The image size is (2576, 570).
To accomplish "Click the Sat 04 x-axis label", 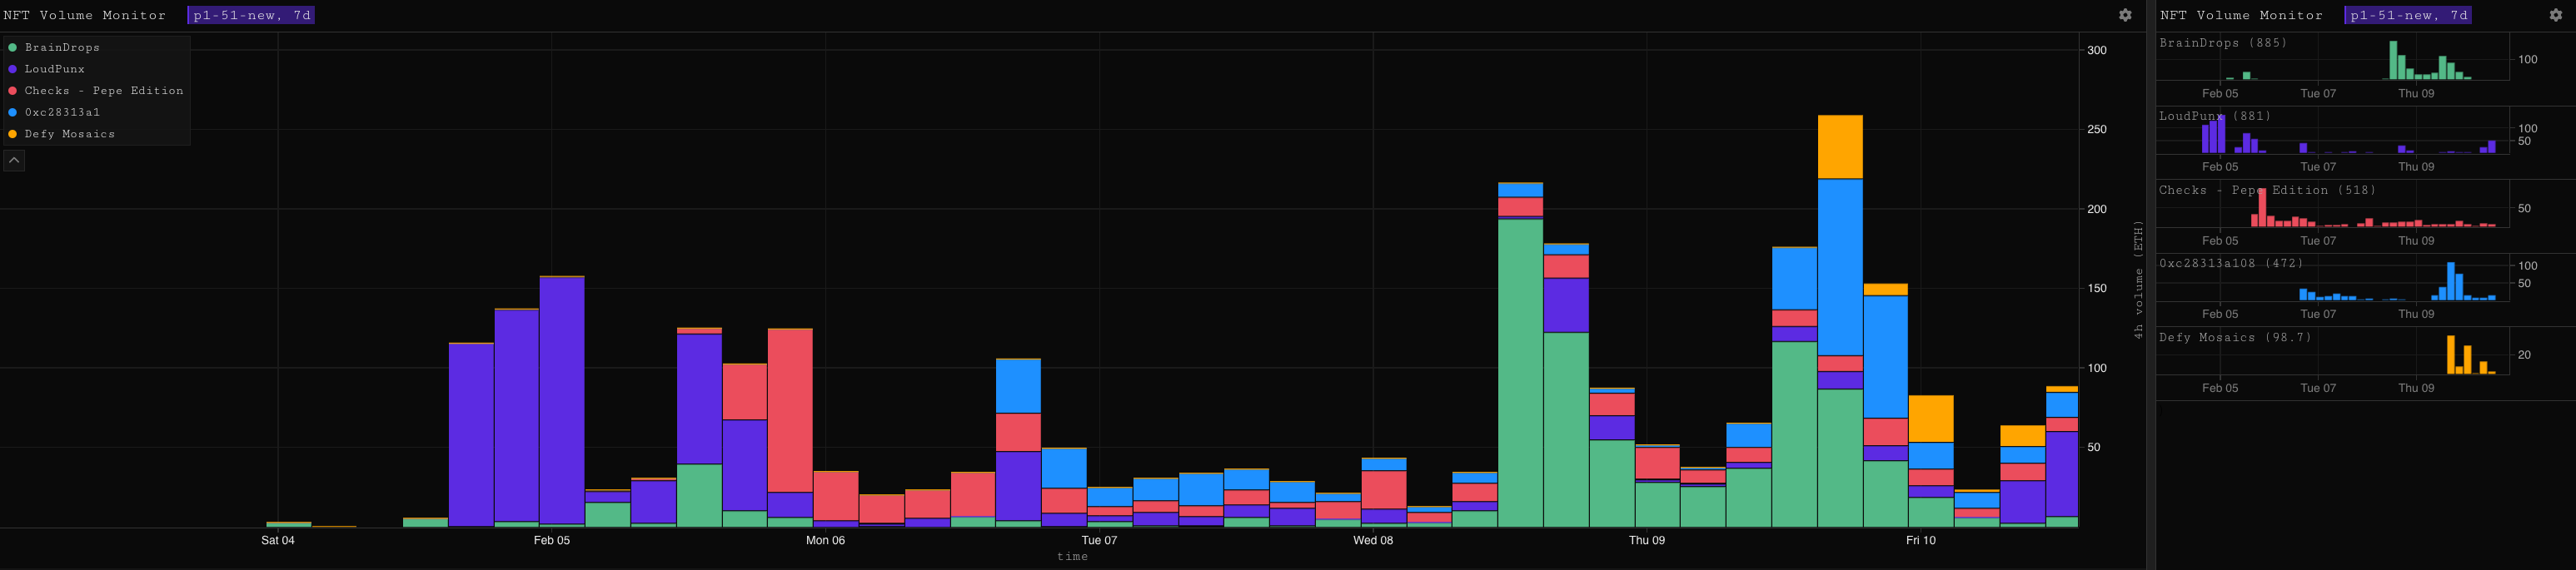I will point(278,540).
